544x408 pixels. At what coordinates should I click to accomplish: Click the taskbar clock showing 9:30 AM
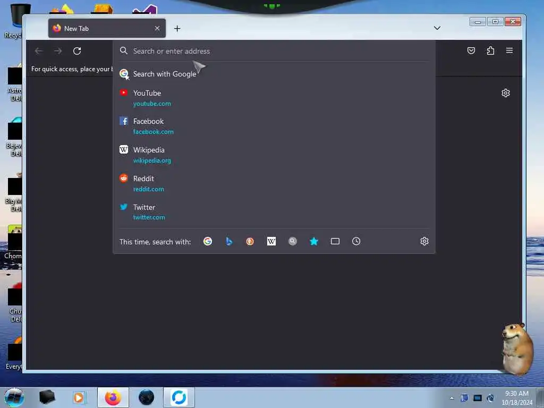tap(517, 398)
